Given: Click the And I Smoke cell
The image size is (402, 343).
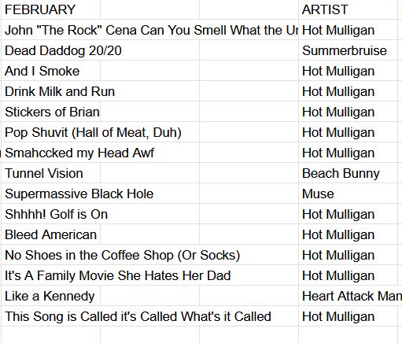Looking at the screenshot, I should pyautogui.click(x=50, y=71).
